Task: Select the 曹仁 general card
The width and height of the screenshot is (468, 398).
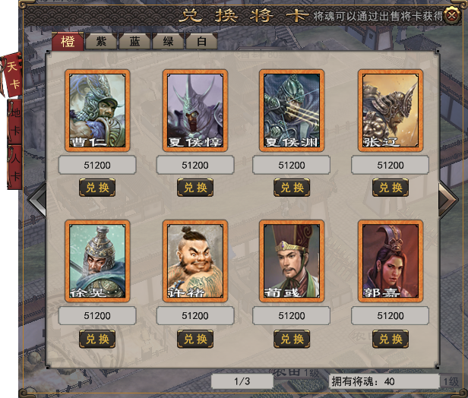Action: pyautogui.click(x=97, y=111)
